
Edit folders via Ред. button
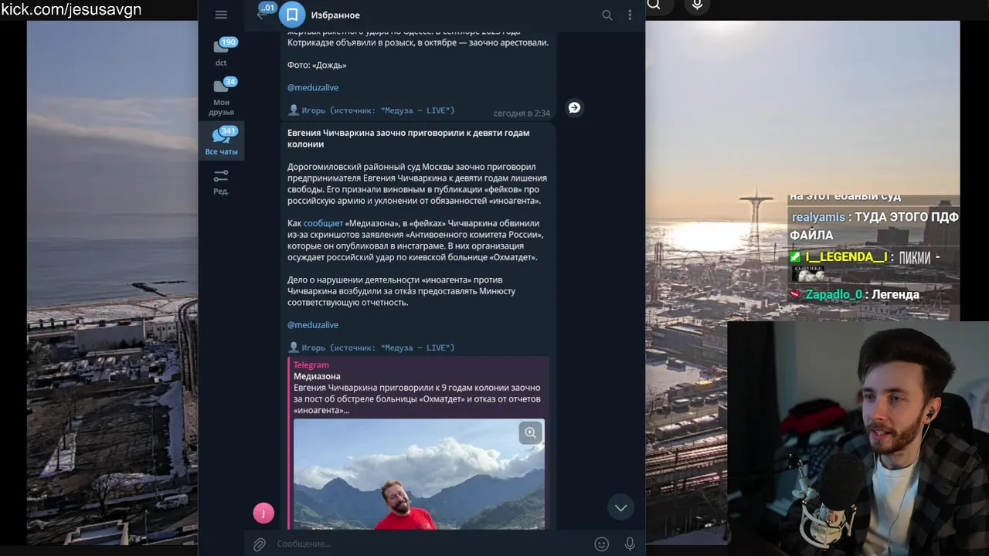tap(221, 182)
